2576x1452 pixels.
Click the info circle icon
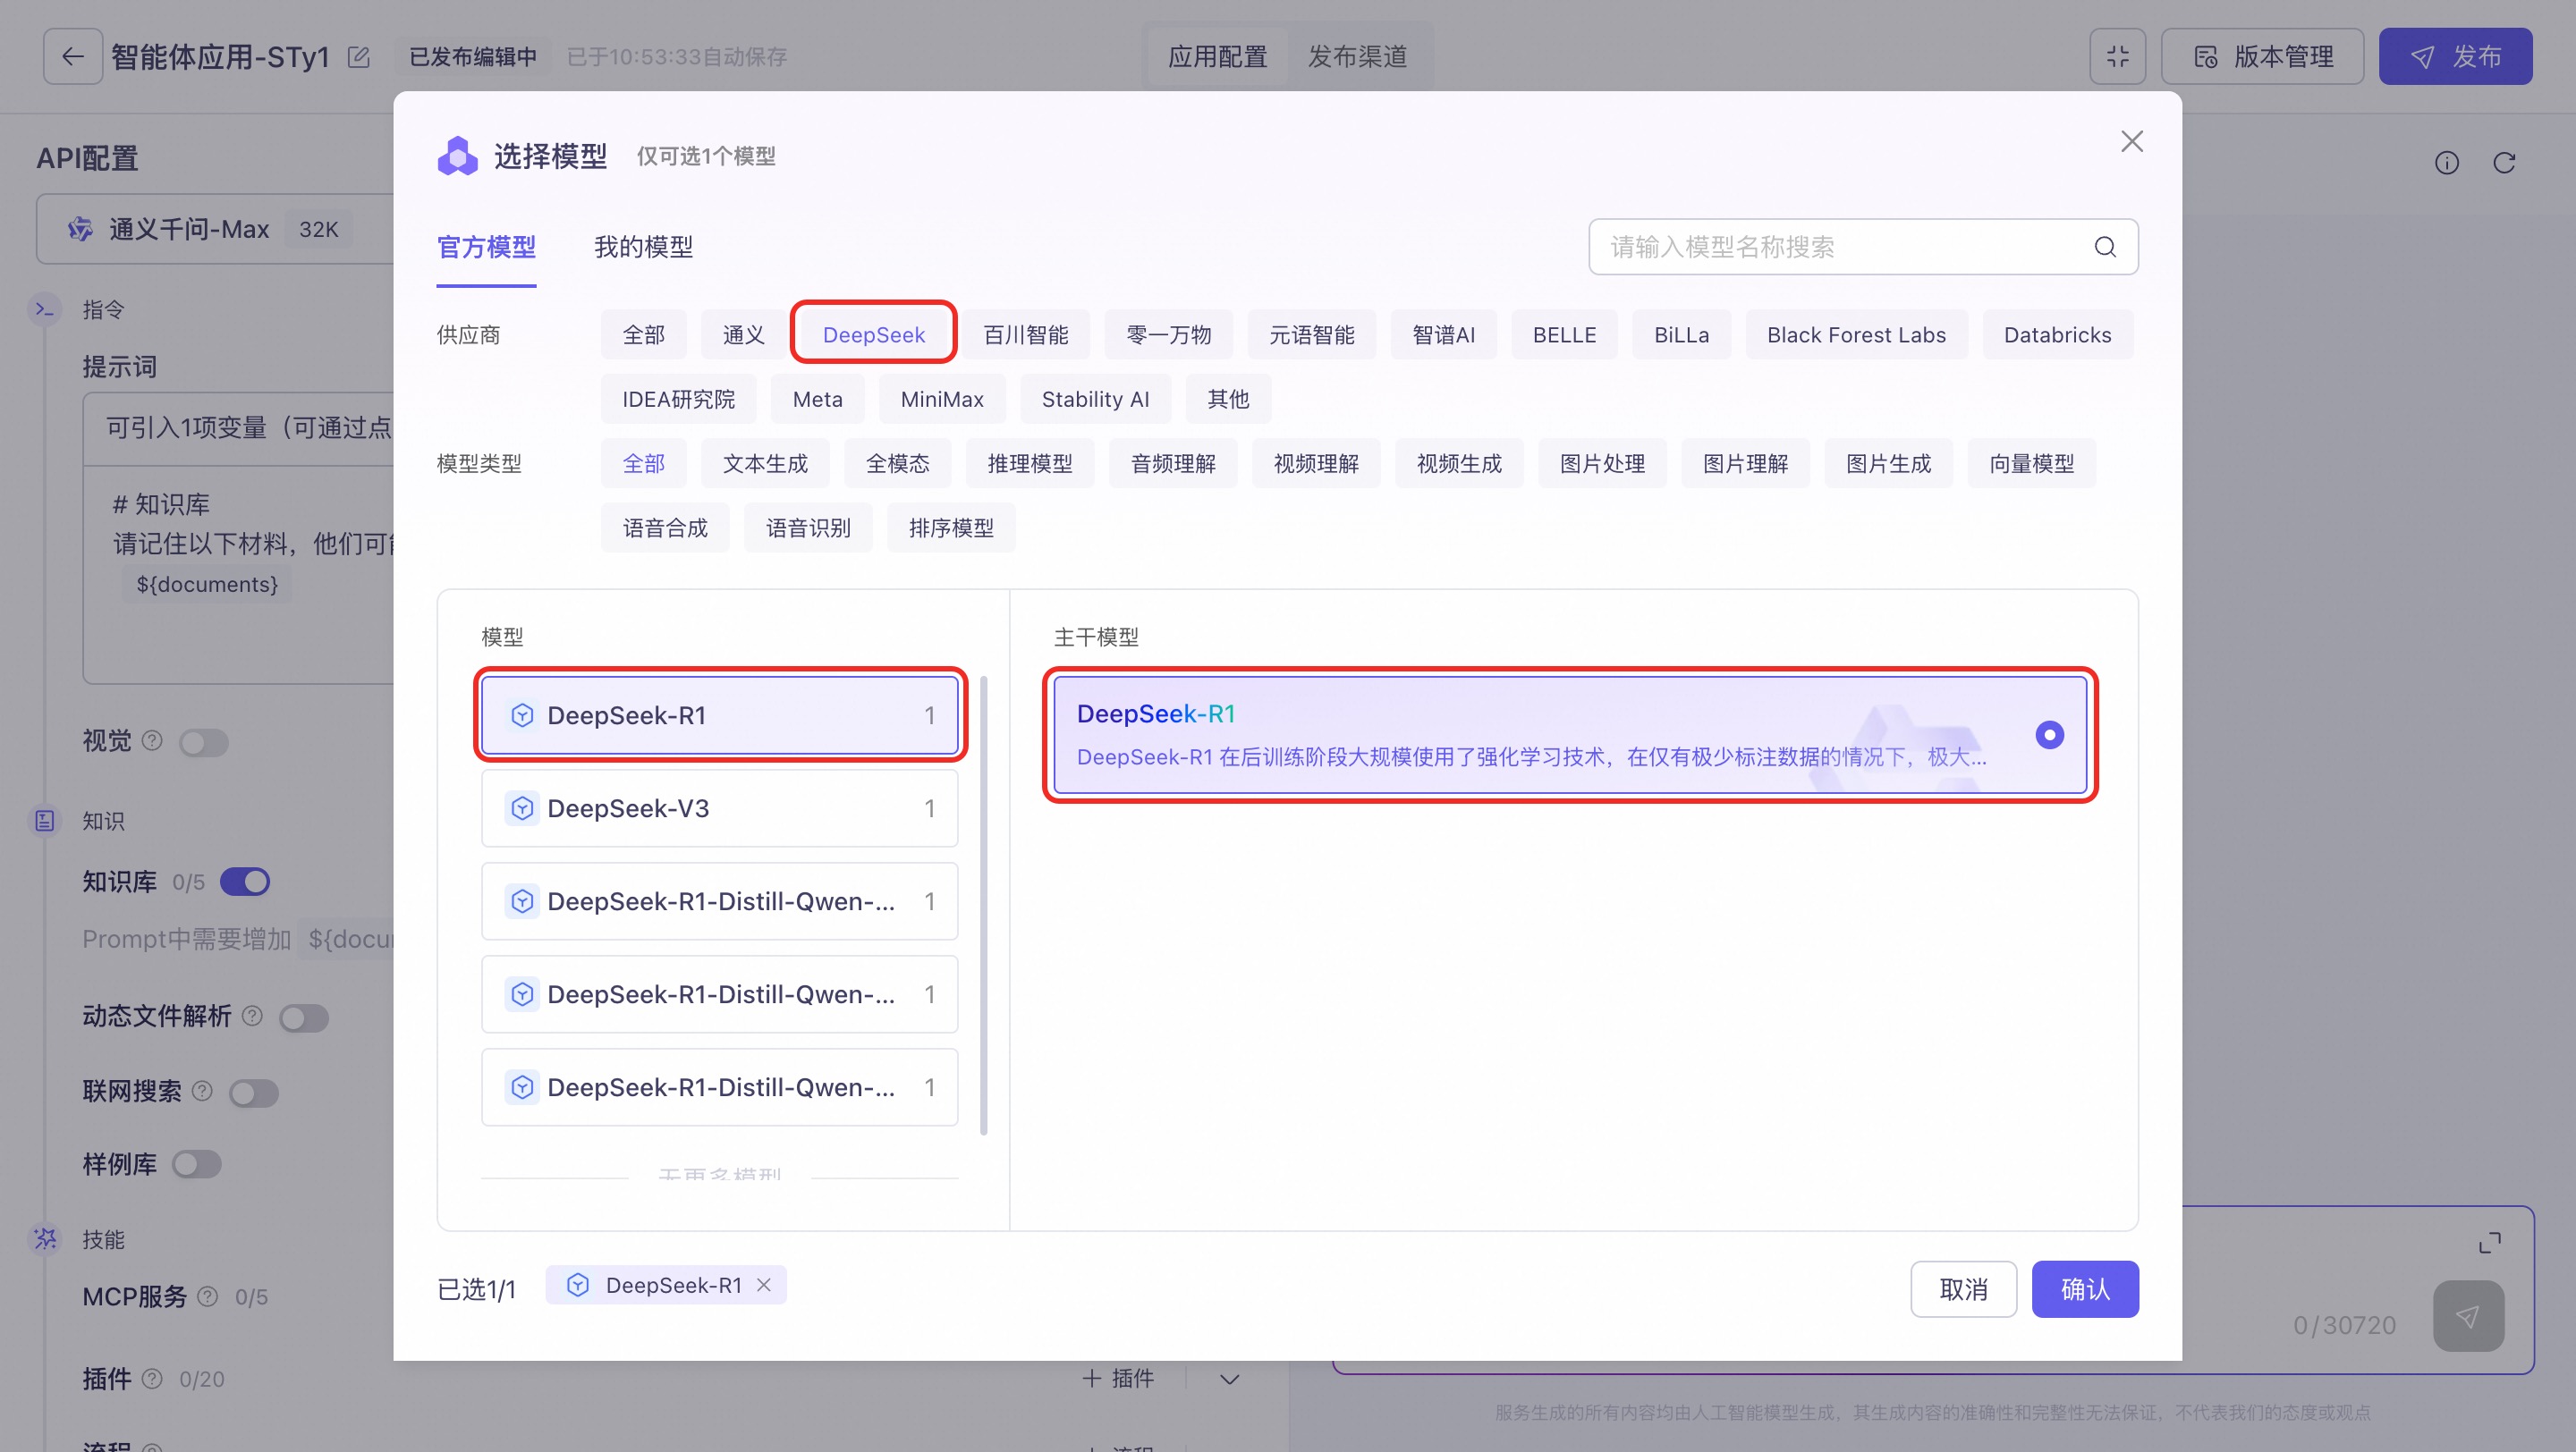click(2446, 163)
